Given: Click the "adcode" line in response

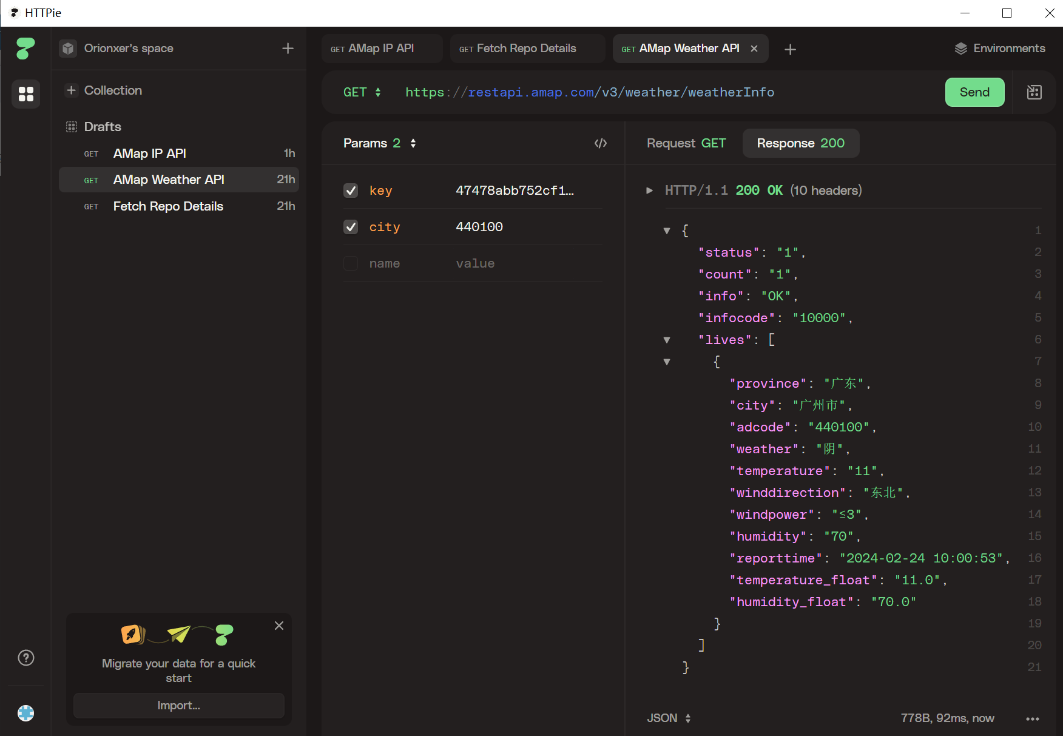Looking at the screenshot, I should pyautogui.click(x=803, y=427).
